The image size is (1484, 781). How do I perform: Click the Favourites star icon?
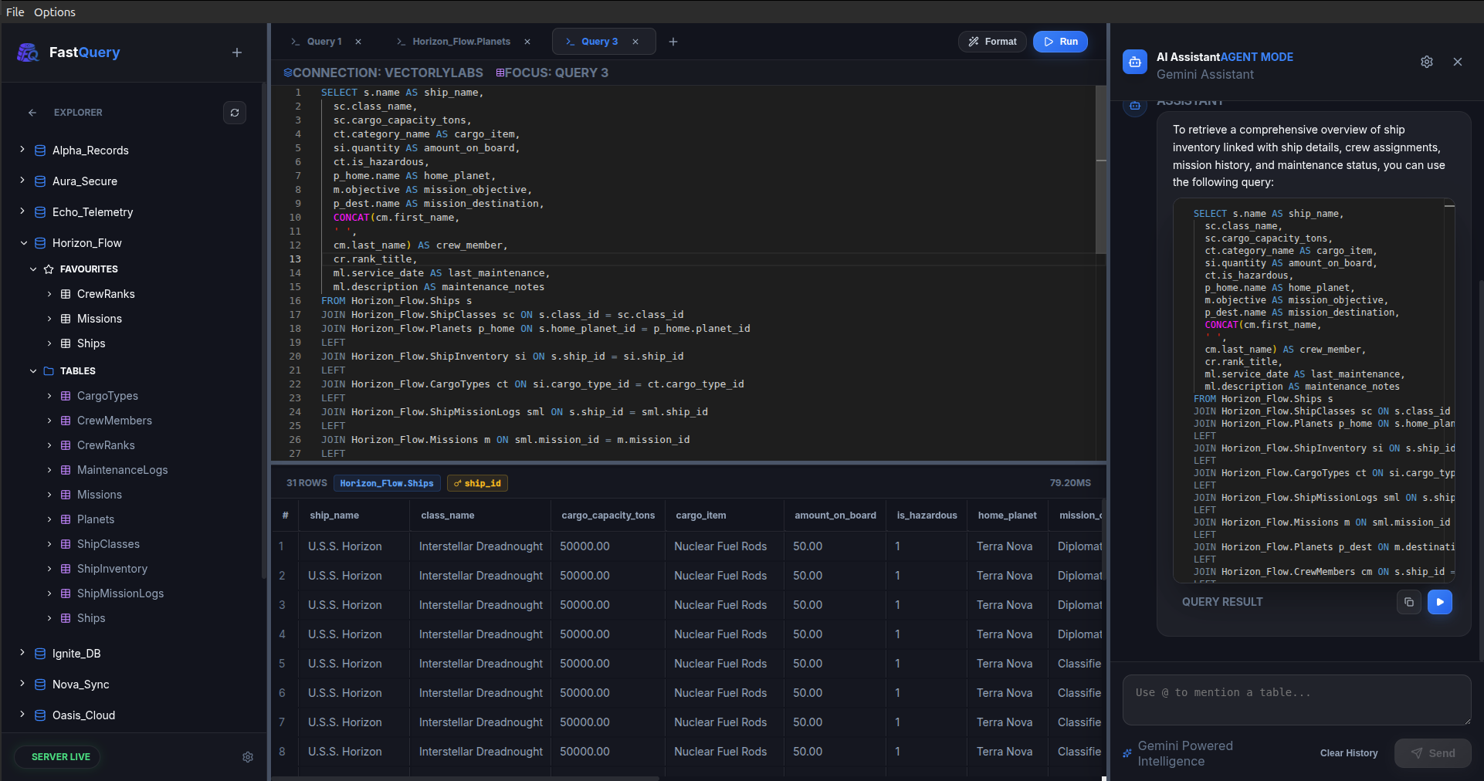(49, 269)
